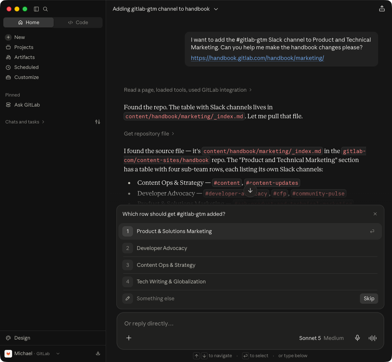Image resolution: width=392 pixels, height=362 pixels.
Task: Click the scroll-to-bottom arrow button
Action: 250,190
